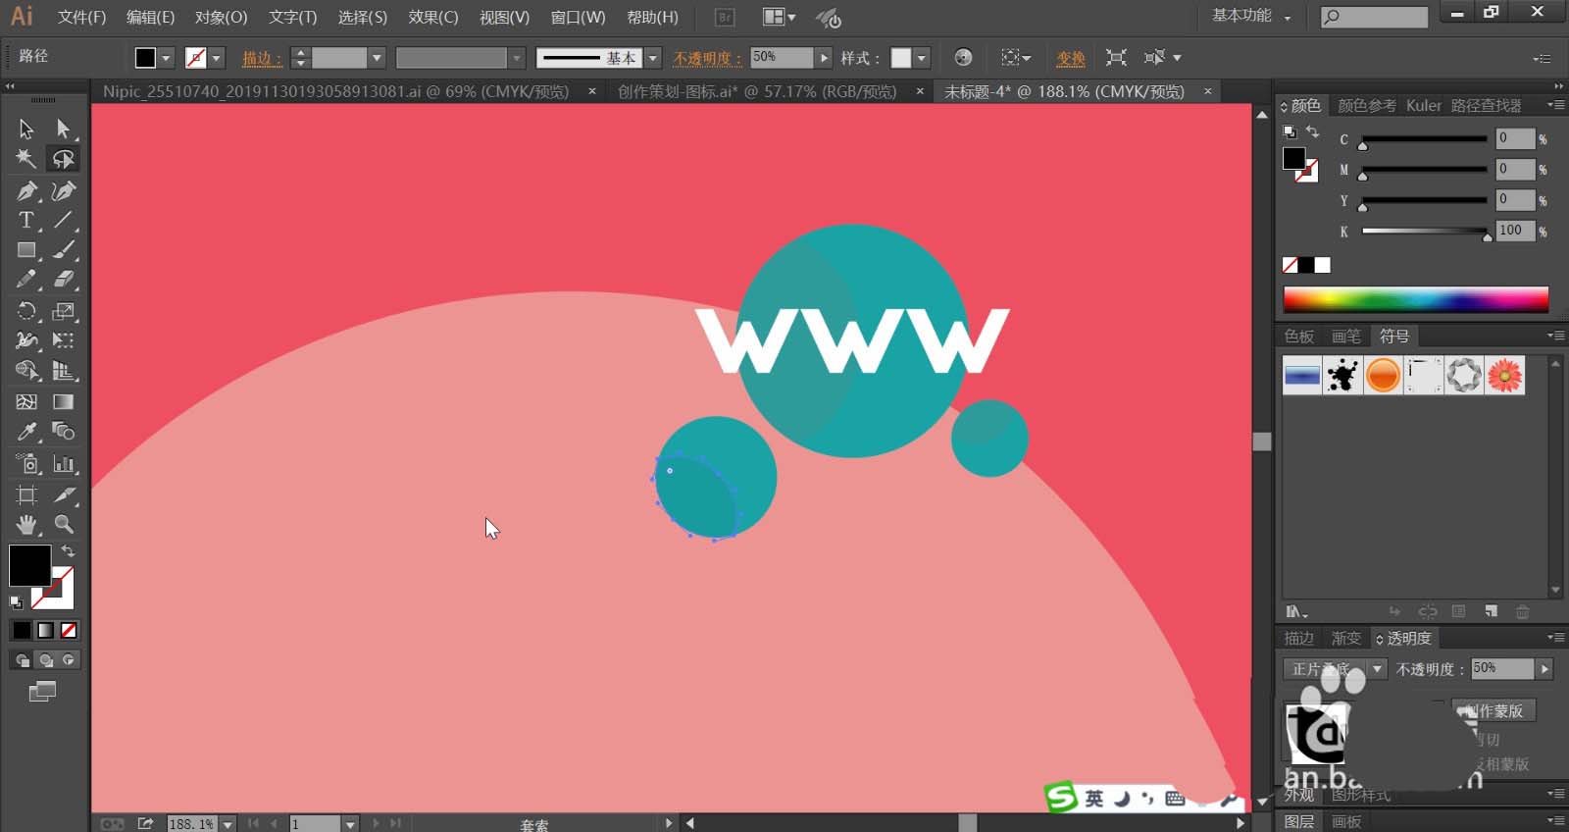This screenshot has width=1569, height=832.
Task: Select the ink splatter symbol
Action: click(1342, 375)
